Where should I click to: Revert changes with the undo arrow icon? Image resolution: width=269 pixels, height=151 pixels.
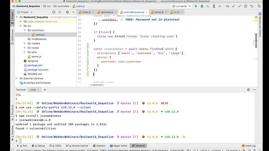coord(251,6)
